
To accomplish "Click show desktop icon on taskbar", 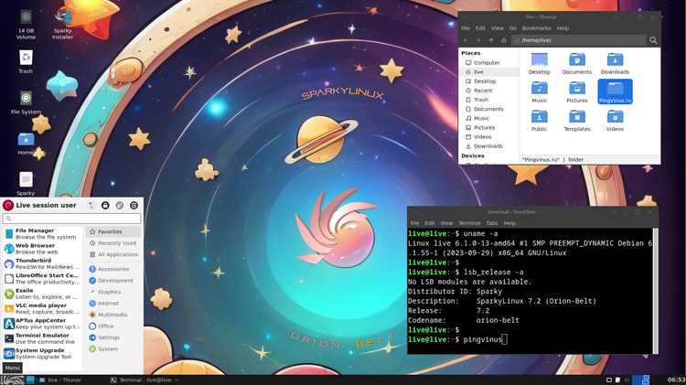I will pyautogui.click(x=30, y=380).
